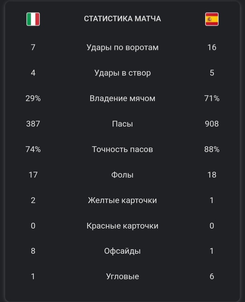245x302 pixels.
Task: Tap Spain's 71% possession value
Action: click(x=212, y=98)
